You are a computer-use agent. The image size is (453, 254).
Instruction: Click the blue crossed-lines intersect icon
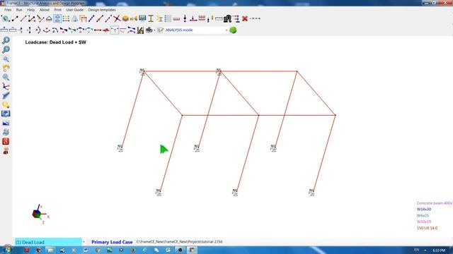click(x=117, y=19)
